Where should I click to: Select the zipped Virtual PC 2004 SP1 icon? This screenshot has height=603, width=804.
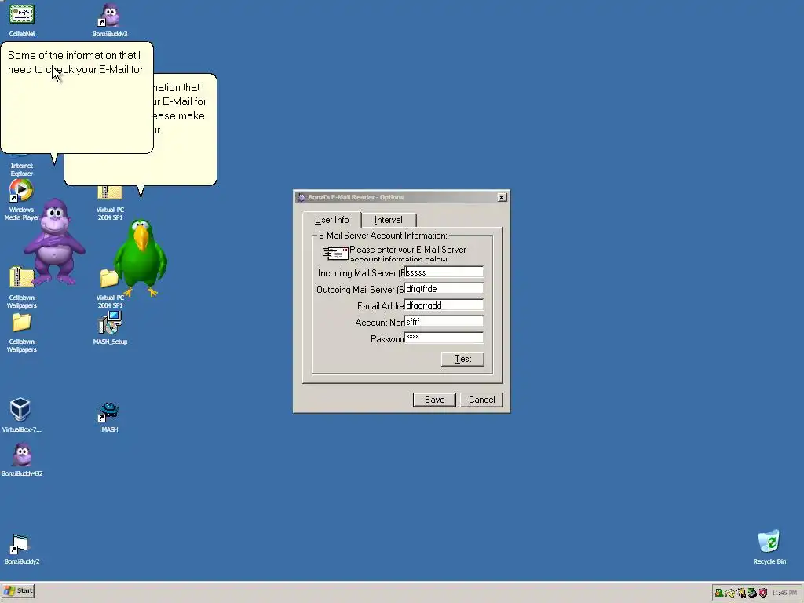click(110, 193)
